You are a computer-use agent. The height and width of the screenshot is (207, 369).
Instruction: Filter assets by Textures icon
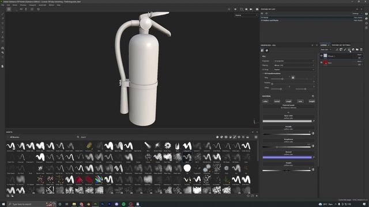(x=243, y=137)
